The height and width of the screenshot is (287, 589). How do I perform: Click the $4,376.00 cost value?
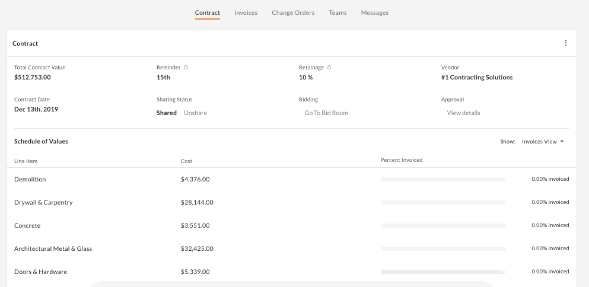coord(195,179)
